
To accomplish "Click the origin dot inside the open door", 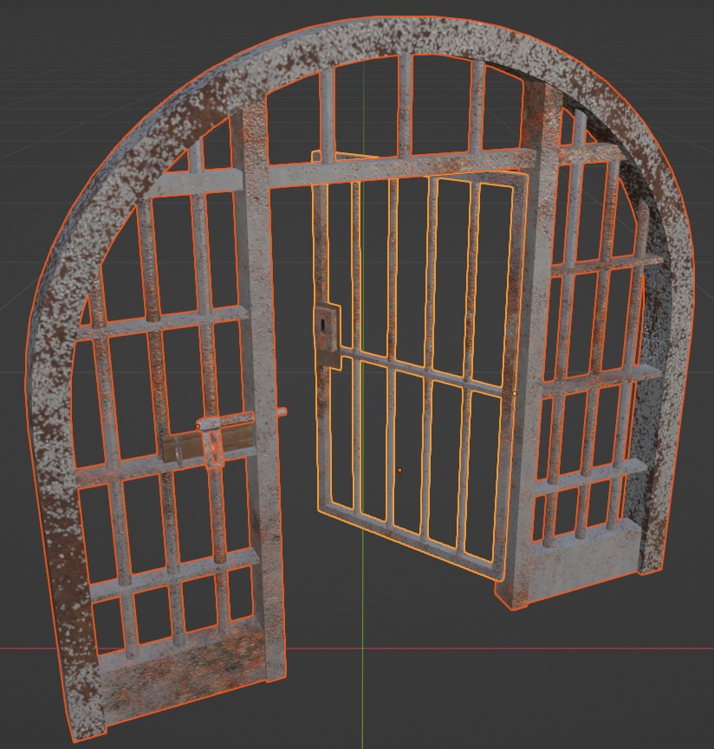I will [399, 470].
